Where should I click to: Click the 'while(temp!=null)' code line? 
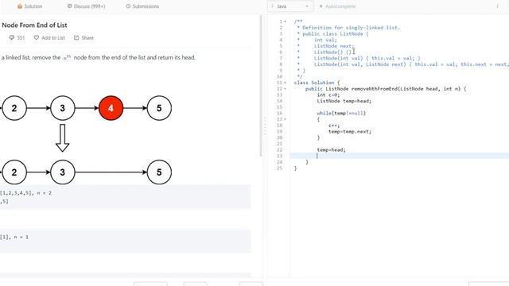[341, 113]
